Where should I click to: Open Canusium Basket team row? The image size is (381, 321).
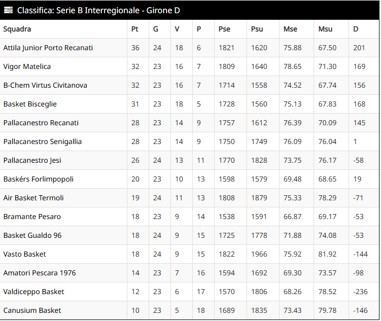tap(32, 310)
